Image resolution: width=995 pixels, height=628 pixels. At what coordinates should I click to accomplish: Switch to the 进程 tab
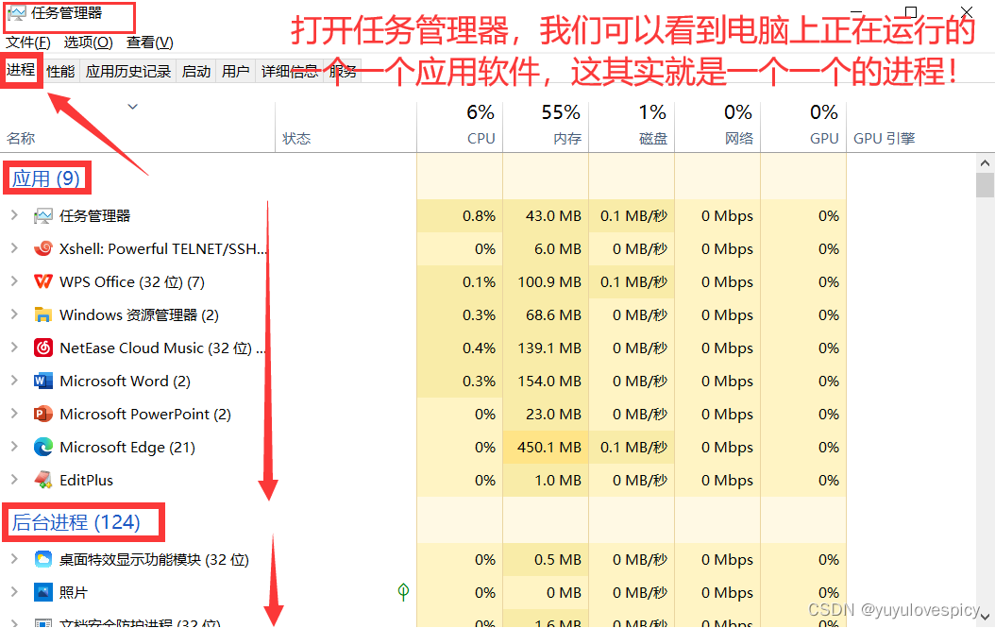21,70
